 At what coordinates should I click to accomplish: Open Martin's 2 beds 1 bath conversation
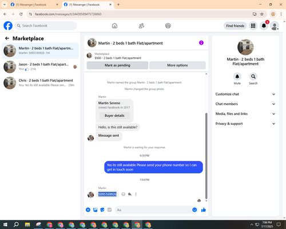(40, 51)
